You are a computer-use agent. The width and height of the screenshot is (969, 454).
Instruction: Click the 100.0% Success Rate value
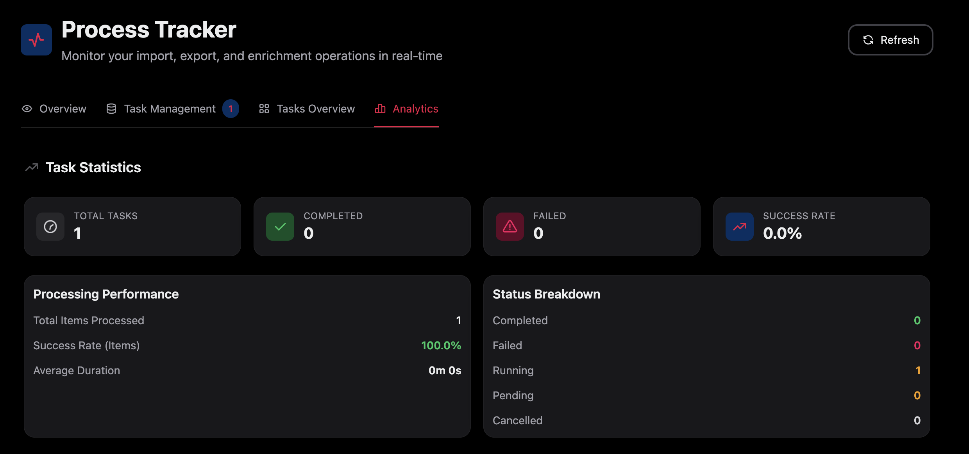441,345
